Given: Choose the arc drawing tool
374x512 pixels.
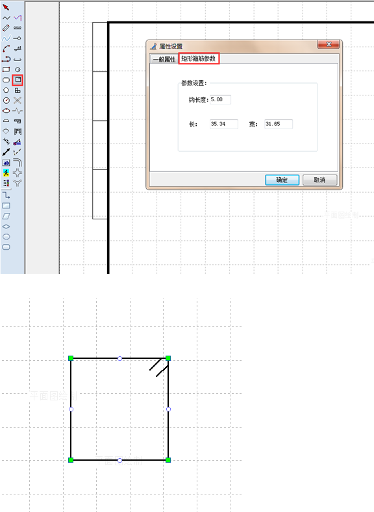Looking at the screenshot, I should click(6, 49).
